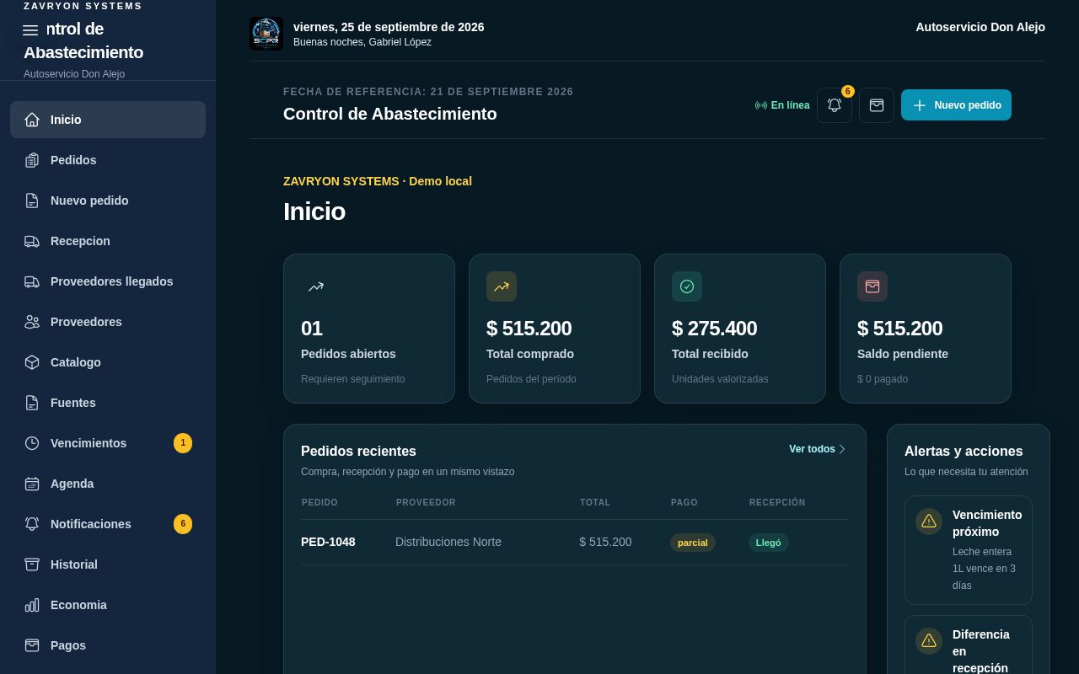This screenshot has width=1079, height=674.
Task: Click the Total recibido check circle icon
Action: click(687, 286)
